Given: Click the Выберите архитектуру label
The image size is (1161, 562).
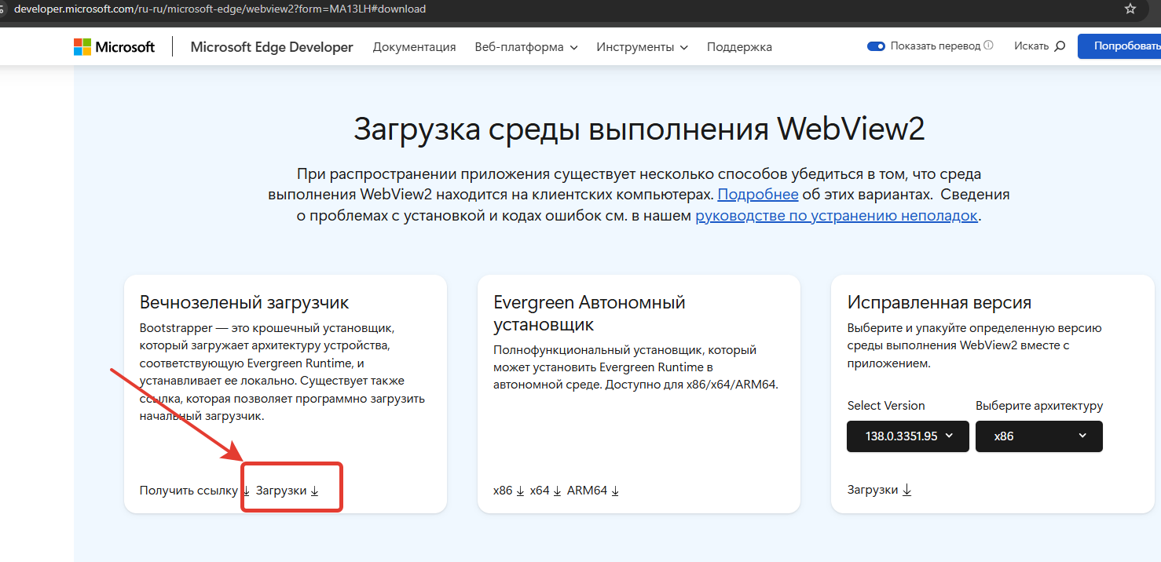Looking at the screenshot, I should tap(1039, 406).
